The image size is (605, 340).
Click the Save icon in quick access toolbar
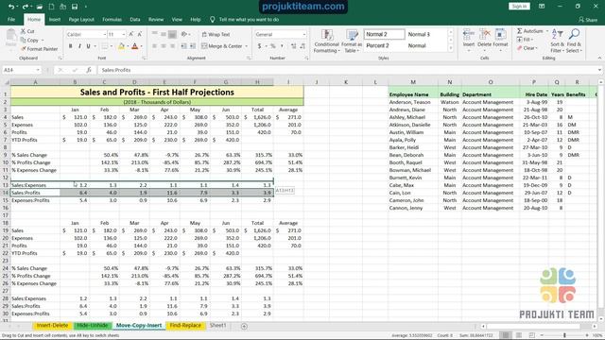click(x=75, y=7)
